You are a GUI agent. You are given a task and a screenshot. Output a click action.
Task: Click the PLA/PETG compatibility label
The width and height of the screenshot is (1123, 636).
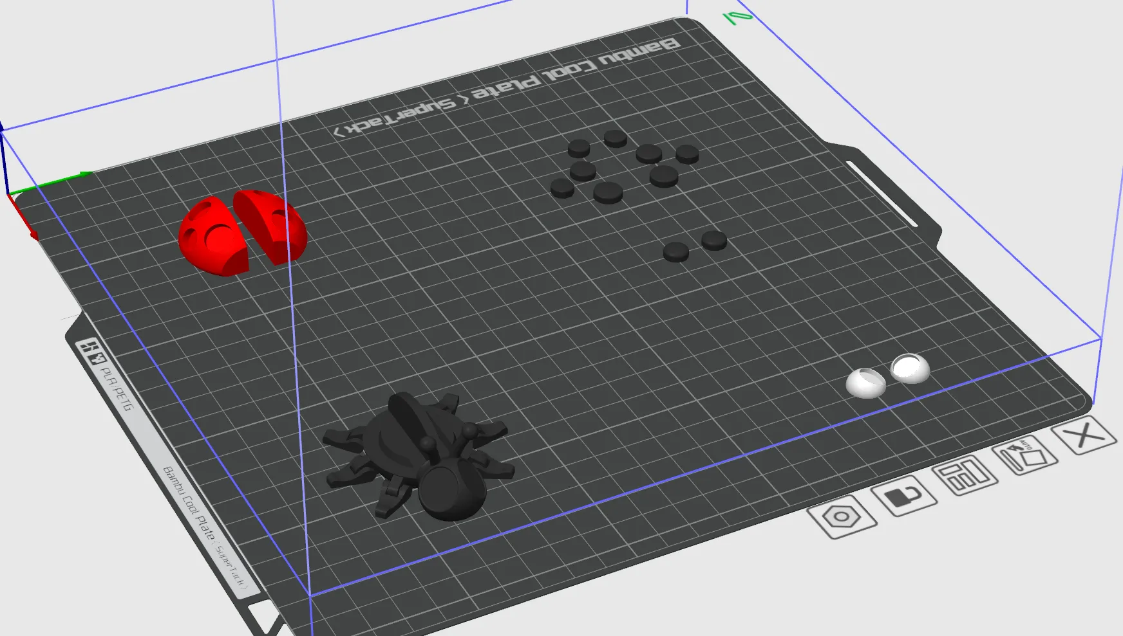(x=116, y=389)
